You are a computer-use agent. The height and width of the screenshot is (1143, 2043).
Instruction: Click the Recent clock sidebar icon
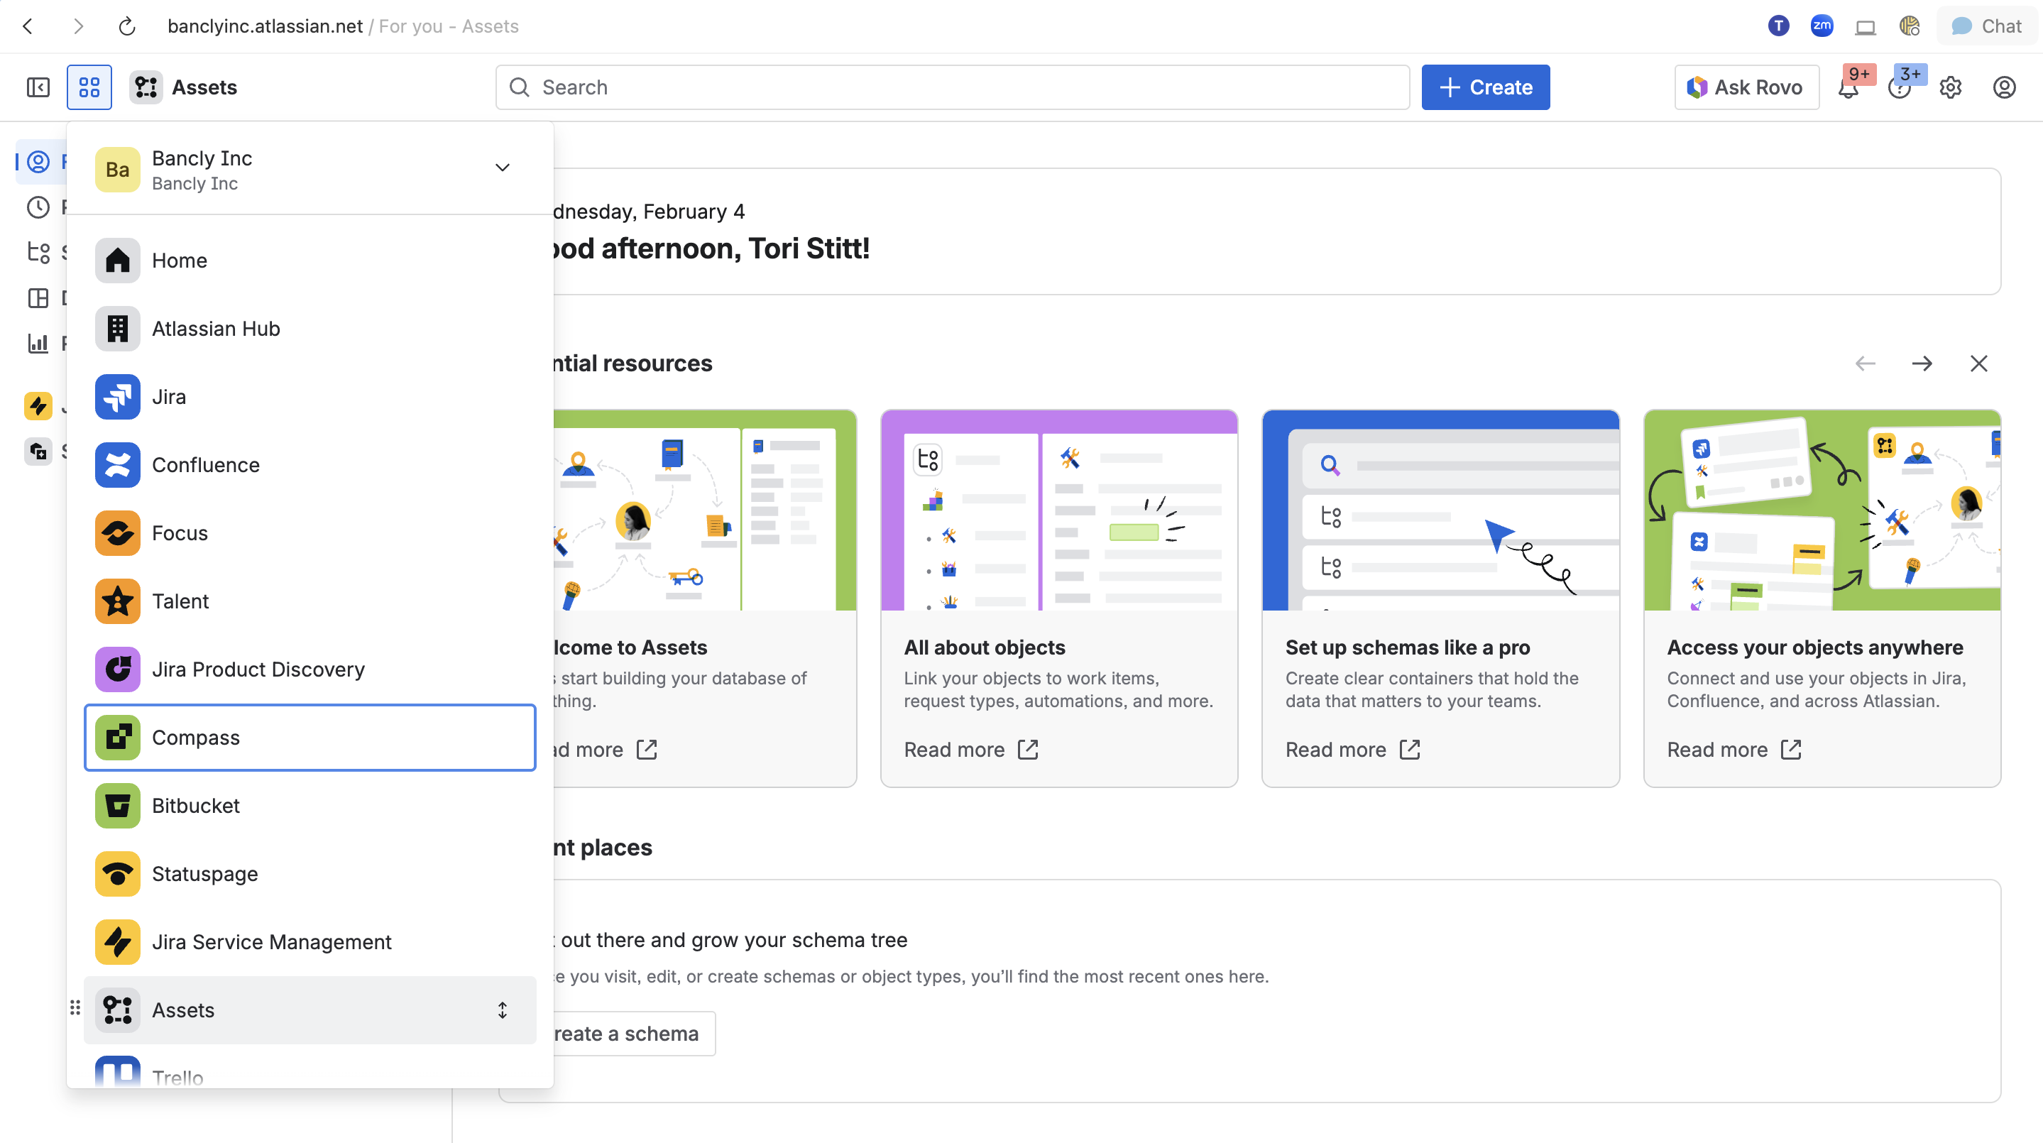pyautogui.click(x=38, y=207)
